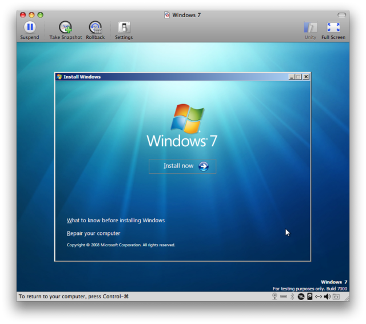This screenshot has height=324, width=366.
Task: Open the virtual machine Settings
Action: (x=124, y=30)
